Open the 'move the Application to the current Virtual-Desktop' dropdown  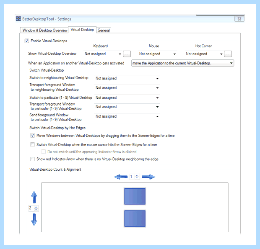[x=182, y=63]
